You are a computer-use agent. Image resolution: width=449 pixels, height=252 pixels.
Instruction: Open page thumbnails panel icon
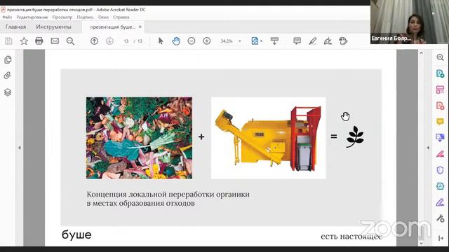coord(8,59)
